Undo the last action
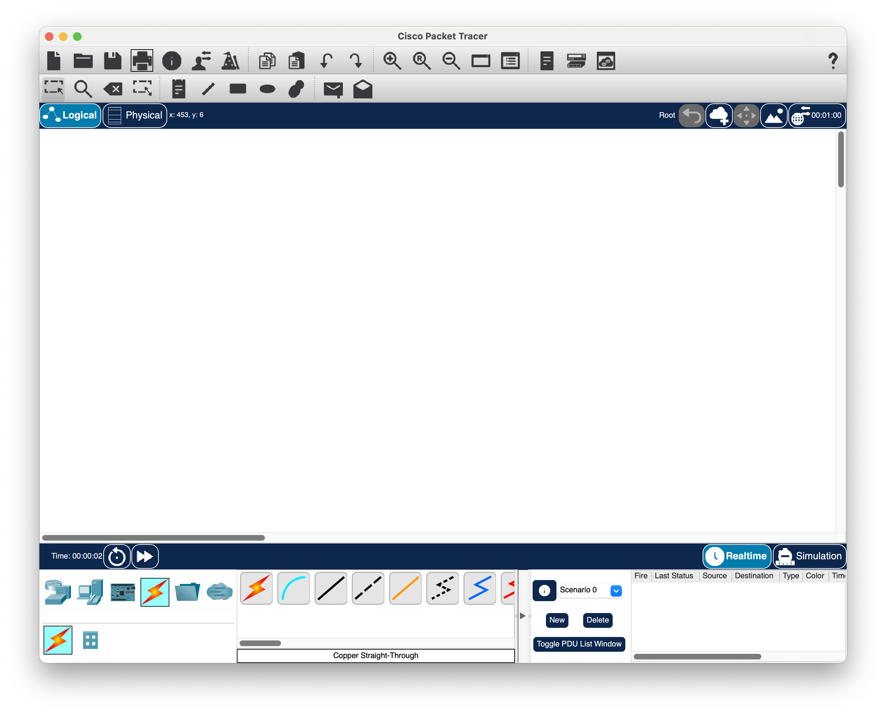Image resolution: width=886 pixels, height=715 pixels. (x=326, y=61)
